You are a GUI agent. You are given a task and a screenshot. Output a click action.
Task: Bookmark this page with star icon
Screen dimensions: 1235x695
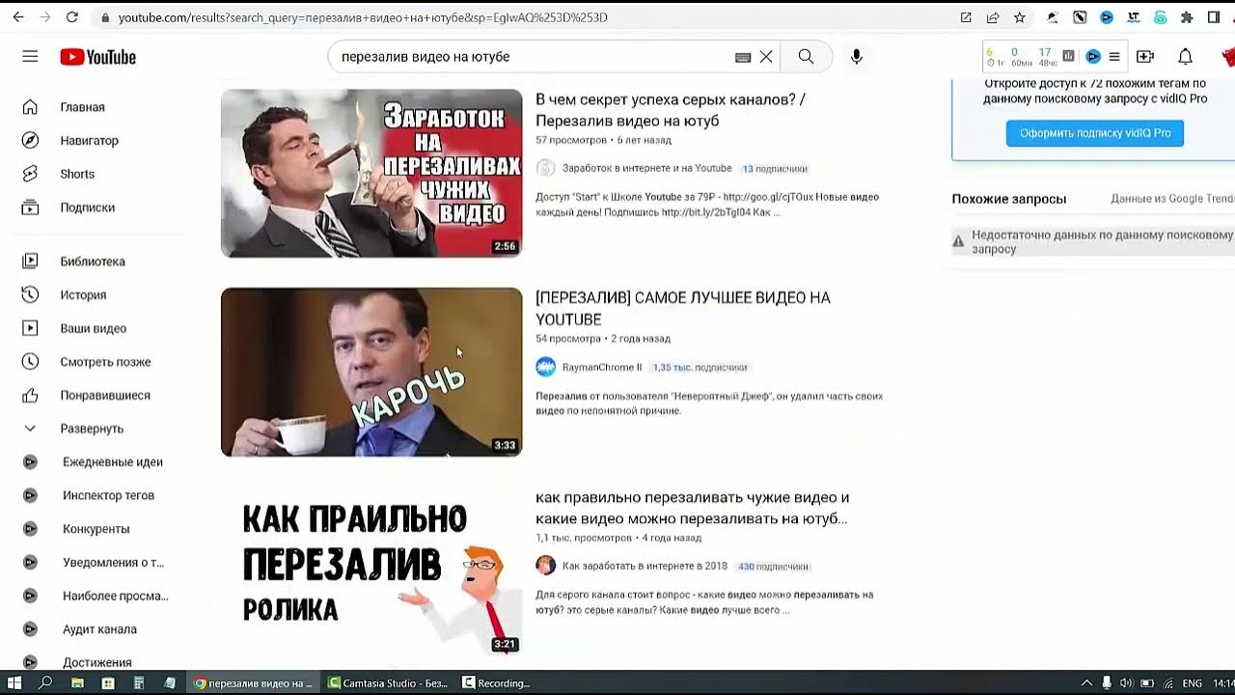click(1020, 17)
